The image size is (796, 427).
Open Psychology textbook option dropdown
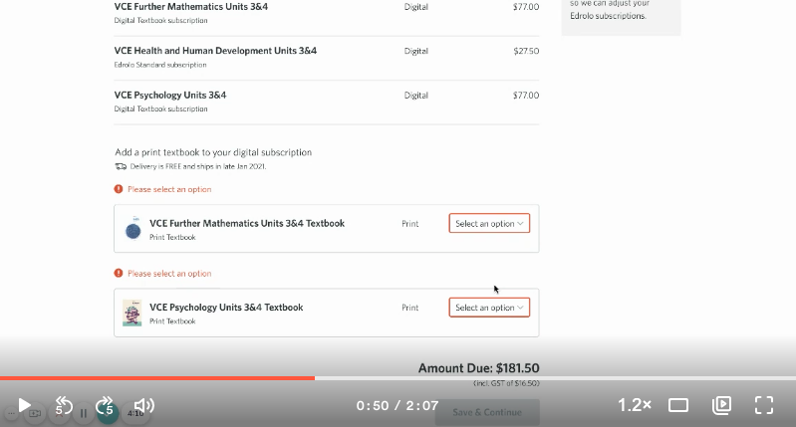point(489,308)
